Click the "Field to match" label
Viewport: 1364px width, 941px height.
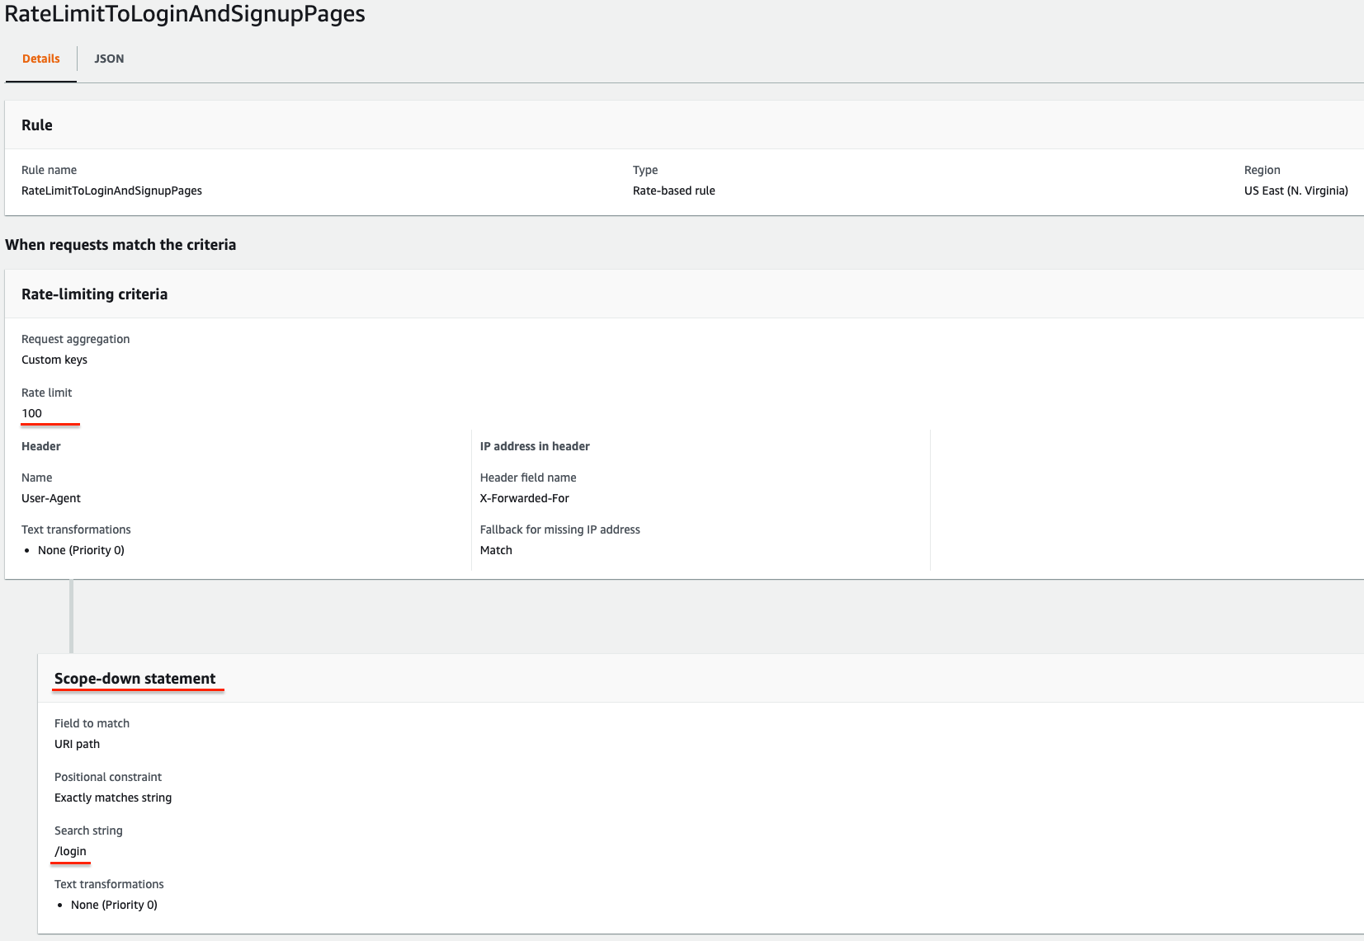pyautogui.click(x=92, y=723)
